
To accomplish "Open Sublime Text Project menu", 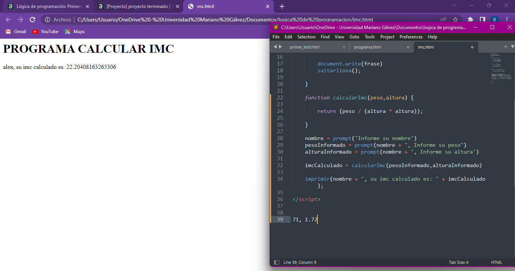I will pos(387,37).
